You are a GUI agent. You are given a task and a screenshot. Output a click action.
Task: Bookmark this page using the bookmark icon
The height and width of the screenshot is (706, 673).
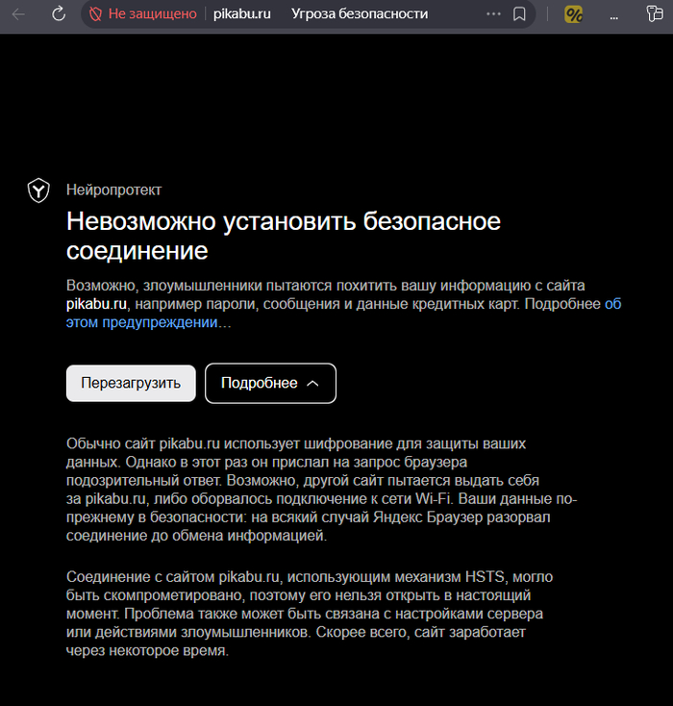[x=519, y=14]
